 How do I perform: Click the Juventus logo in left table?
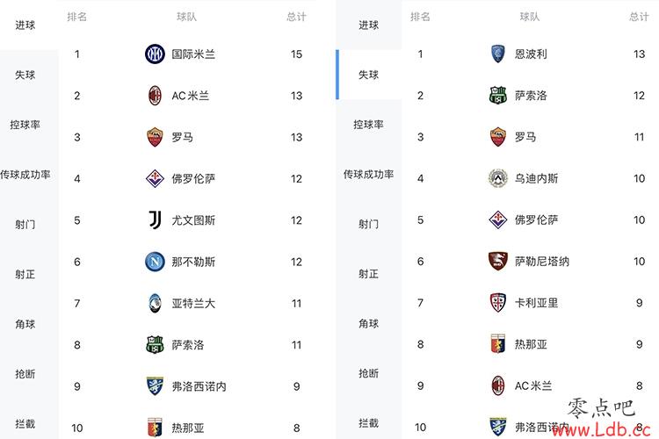pyautogui.click(x=155, y=220)
